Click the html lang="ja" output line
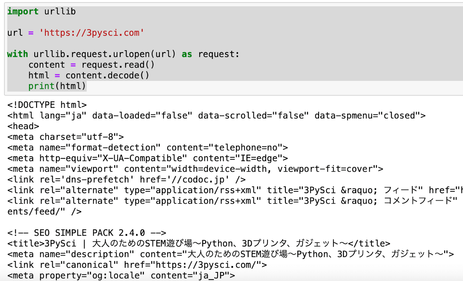The width and height of the screenshot is (463, 281). tap(216, 116)
